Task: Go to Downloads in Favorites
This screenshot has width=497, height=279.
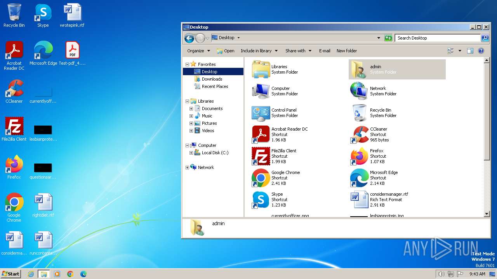Action: coord(212,79)
